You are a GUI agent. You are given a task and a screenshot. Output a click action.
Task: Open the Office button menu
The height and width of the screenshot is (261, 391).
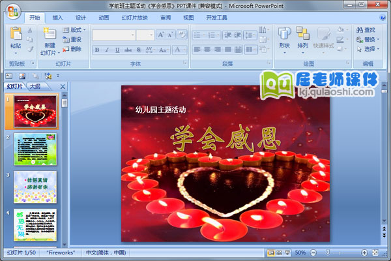coord(13,12)
